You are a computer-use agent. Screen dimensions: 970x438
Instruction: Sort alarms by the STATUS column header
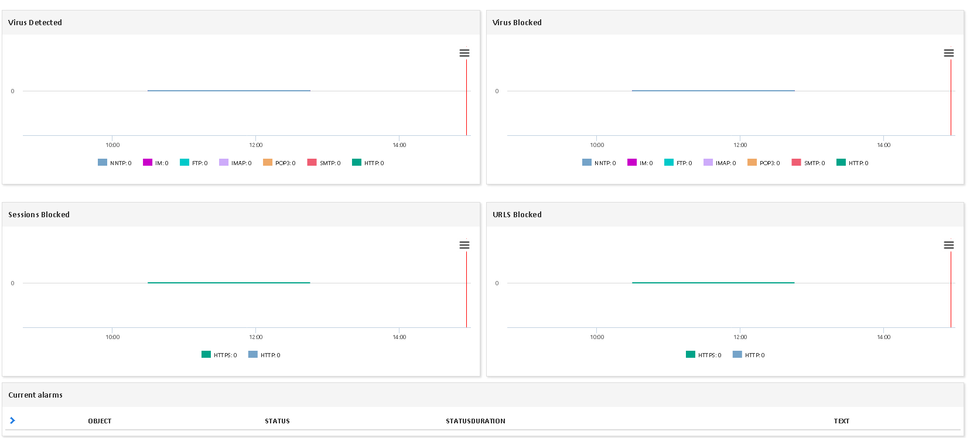coord(277,421)
